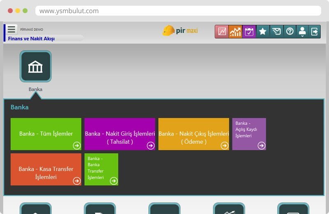Click the browser address bar
The width and height of the screenshot is (329, 214).
[x=178, y=11]
